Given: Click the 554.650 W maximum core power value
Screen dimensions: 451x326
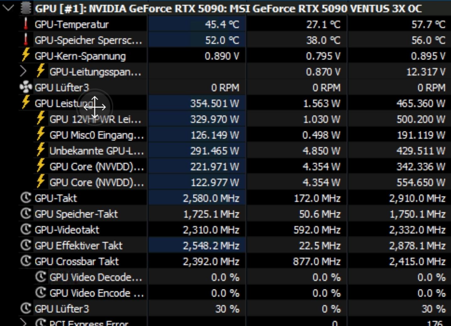Looking at the screenshot, I should 421,182.
